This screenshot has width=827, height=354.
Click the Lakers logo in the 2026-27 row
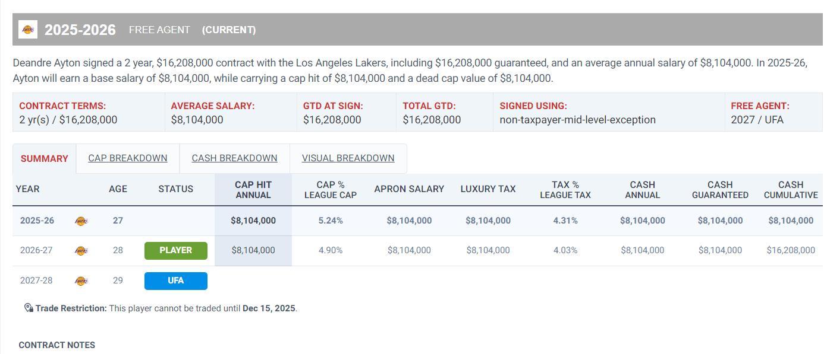click(x=81, y=251)
